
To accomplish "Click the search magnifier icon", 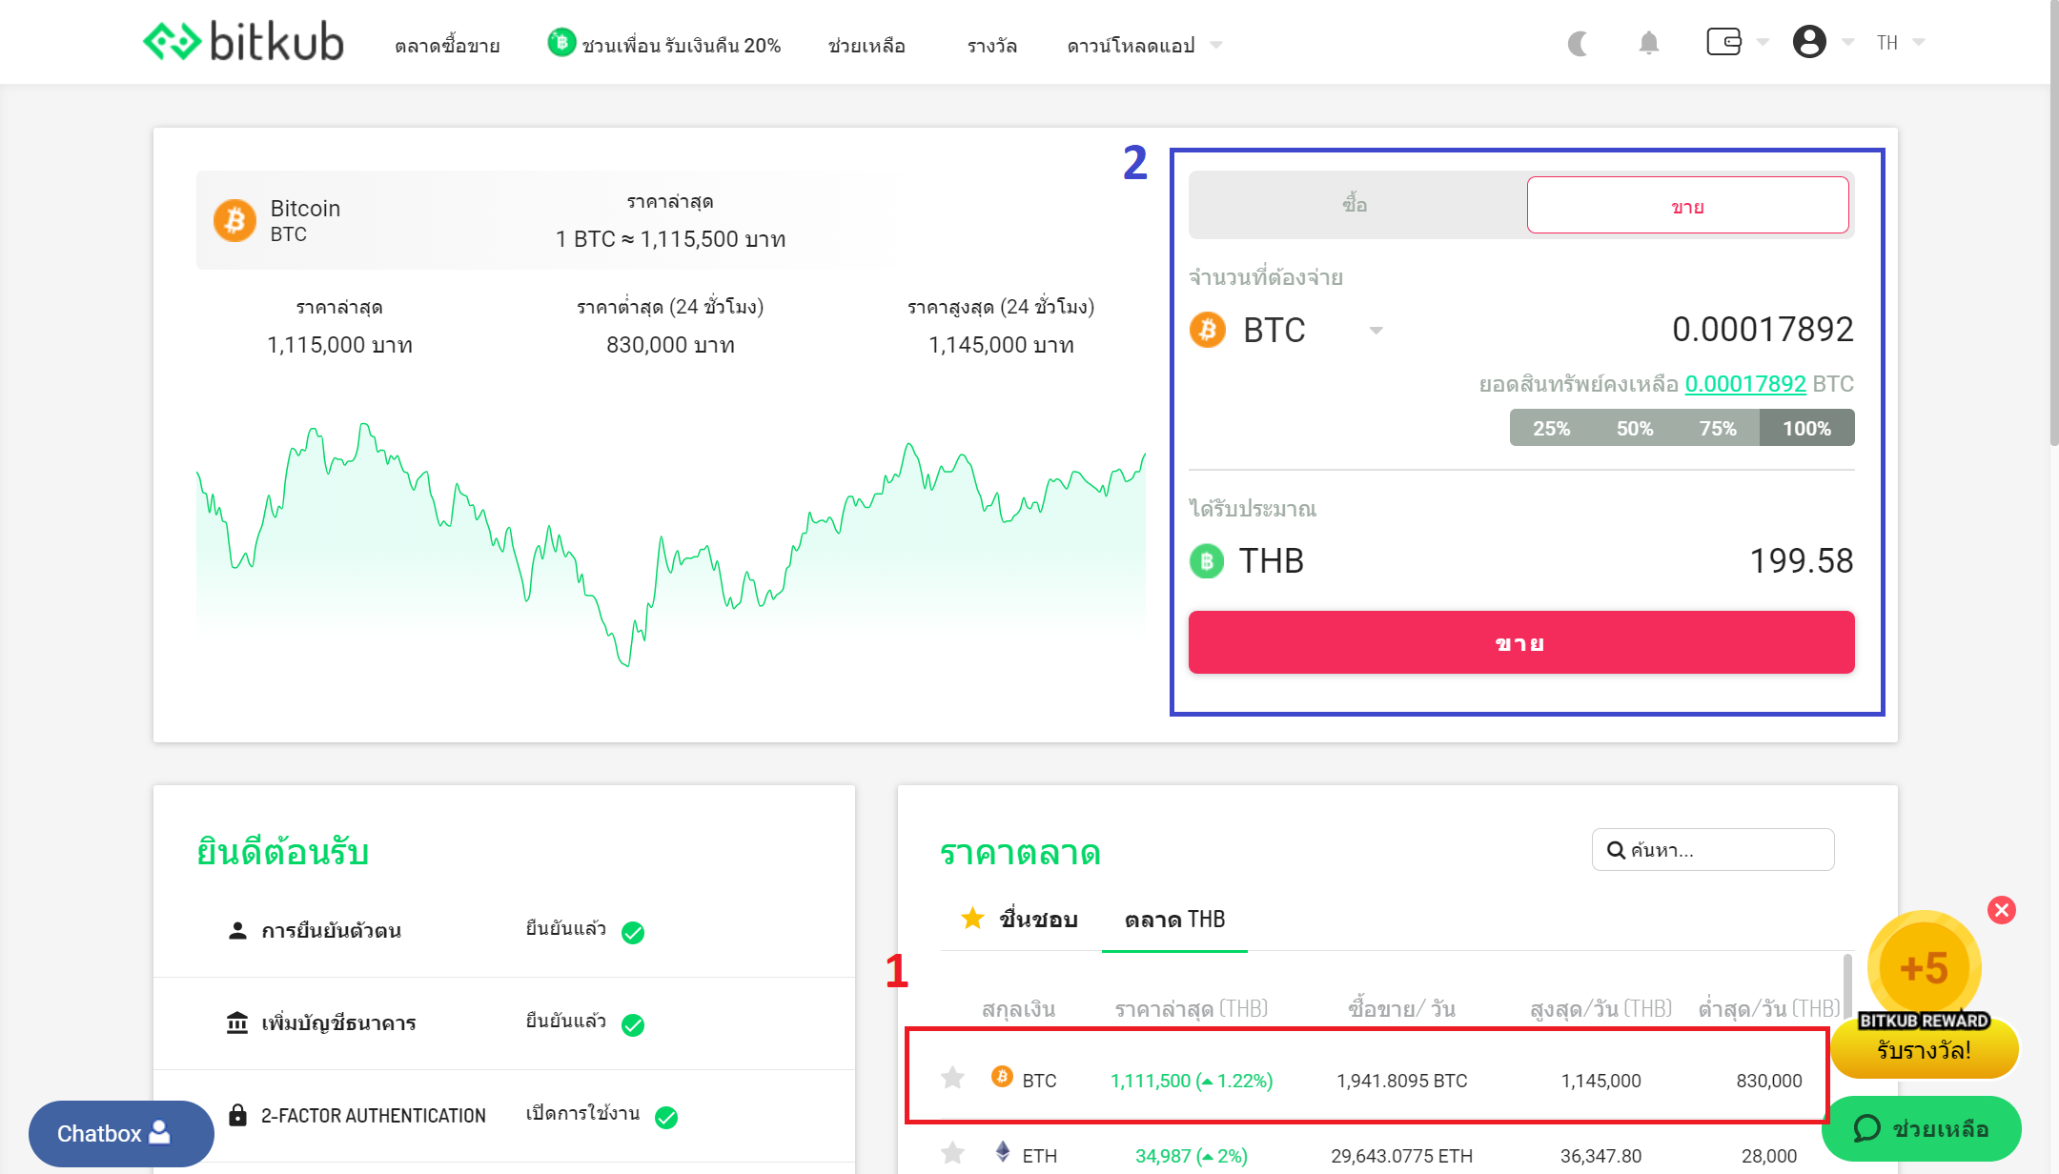I will [1616, 850].
